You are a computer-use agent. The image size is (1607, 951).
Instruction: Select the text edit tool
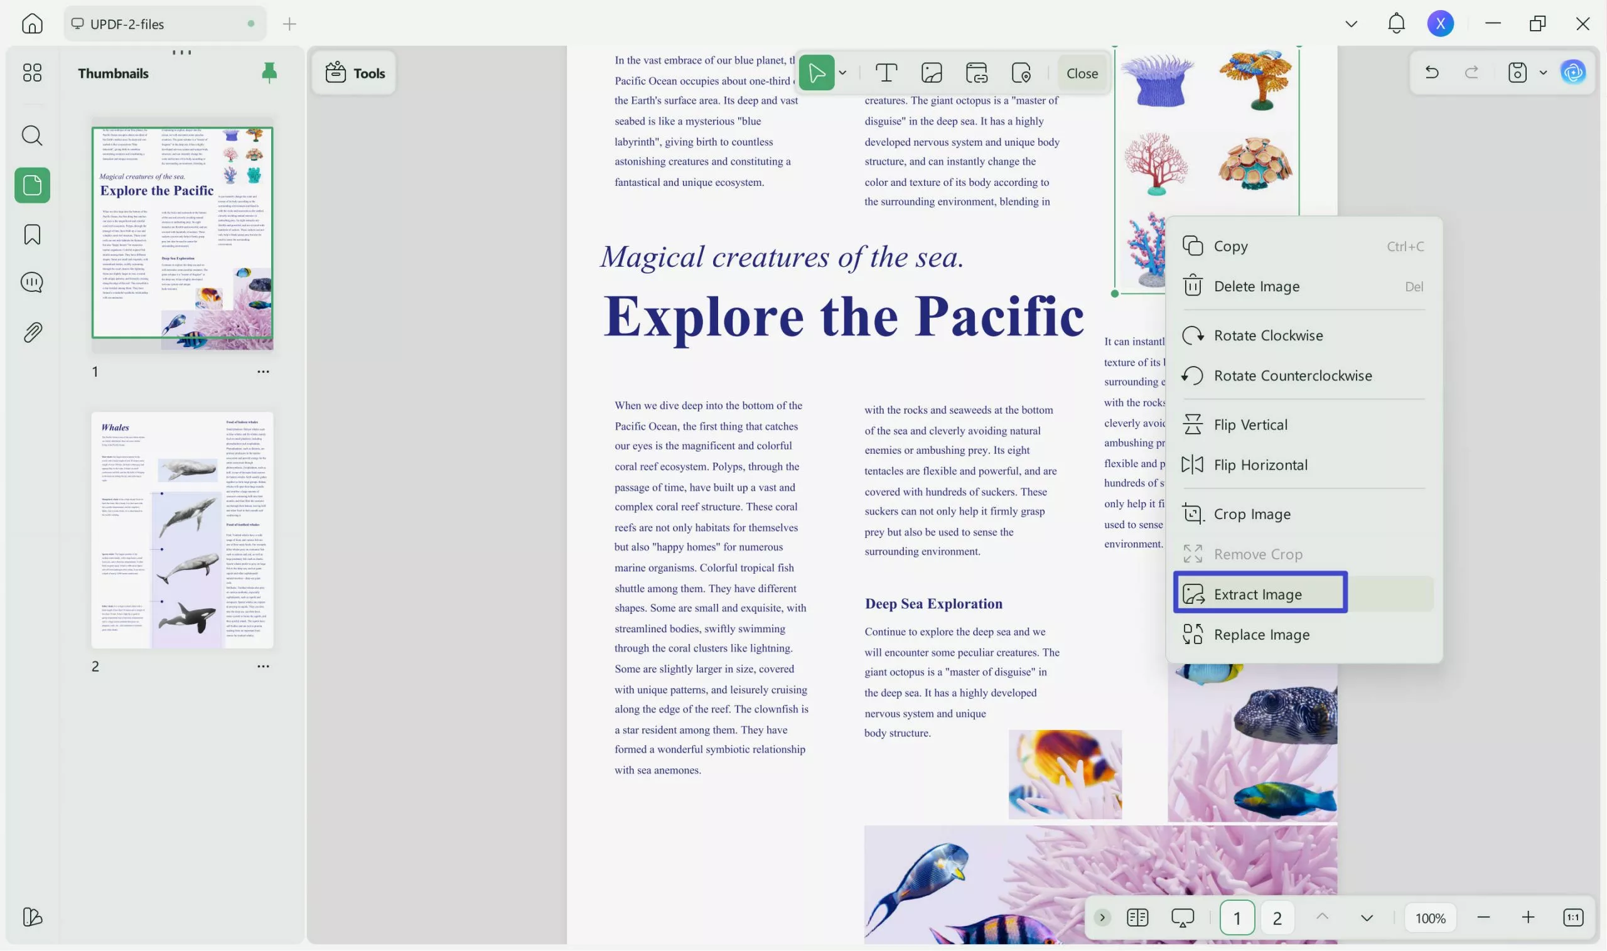point(886,73)
